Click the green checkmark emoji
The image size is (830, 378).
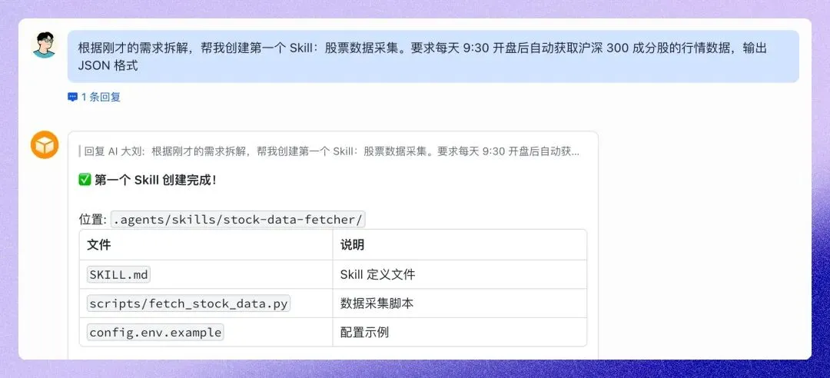click(85, 180)
